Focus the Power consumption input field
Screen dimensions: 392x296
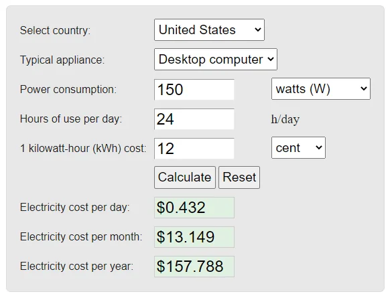click(194, 90)
